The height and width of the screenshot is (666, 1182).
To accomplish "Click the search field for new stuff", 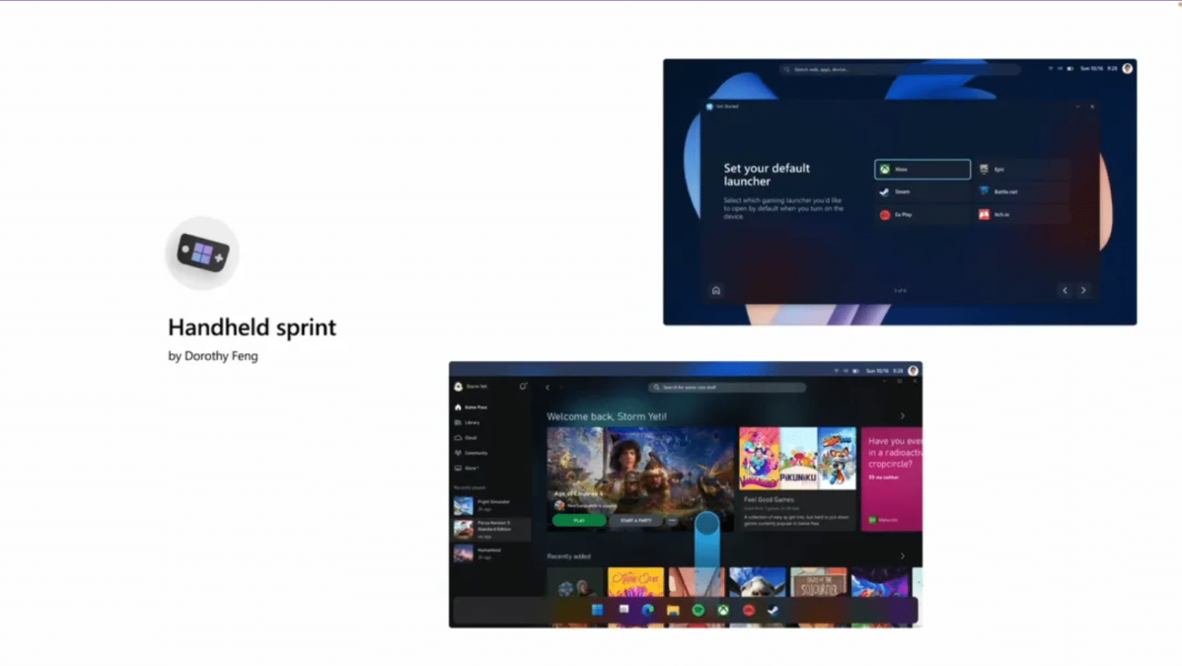I will point(727,387).
